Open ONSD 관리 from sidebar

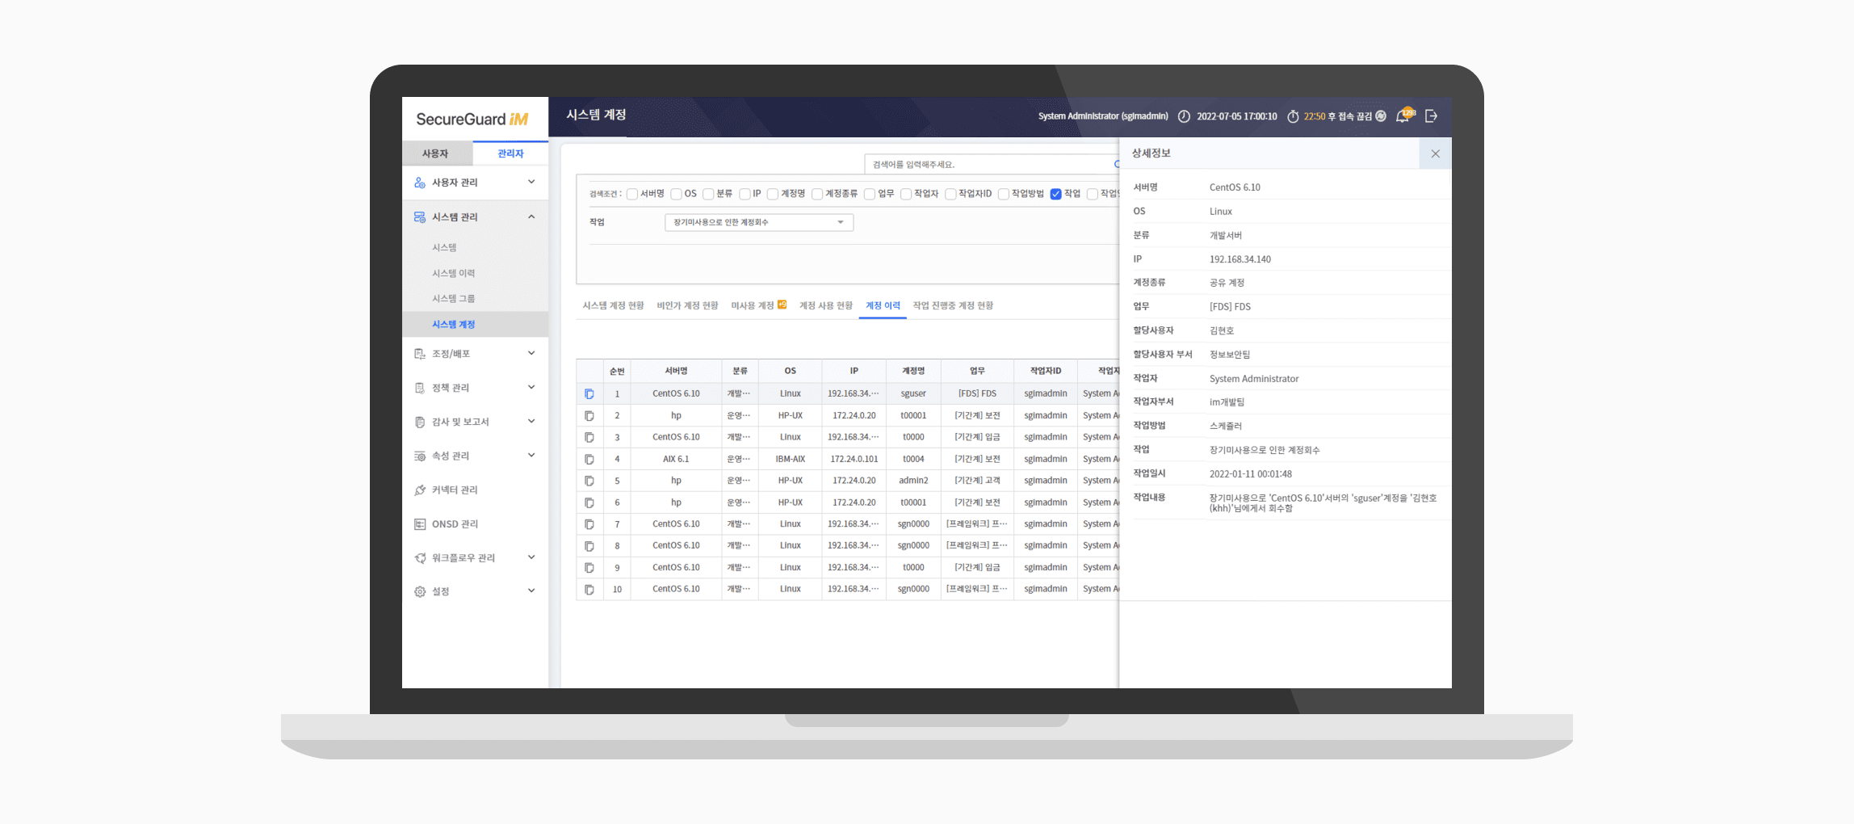click(x=455, y=524)
